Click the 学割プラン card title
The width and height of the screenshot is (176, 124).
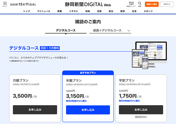(127, 80)
